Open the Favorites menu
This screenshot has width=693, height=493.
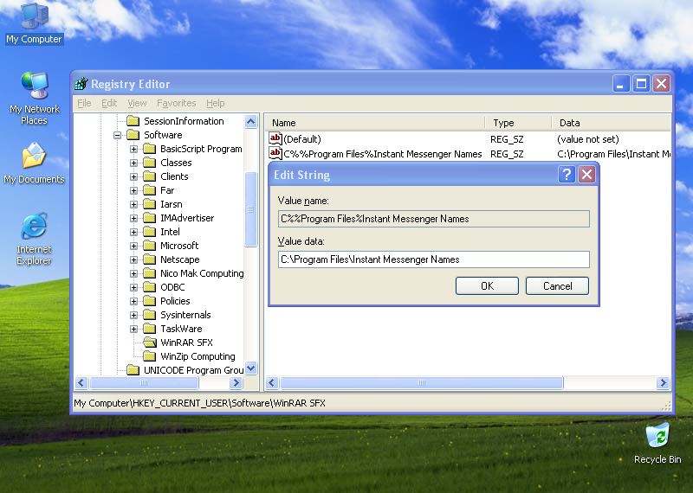tap(177, 103)
